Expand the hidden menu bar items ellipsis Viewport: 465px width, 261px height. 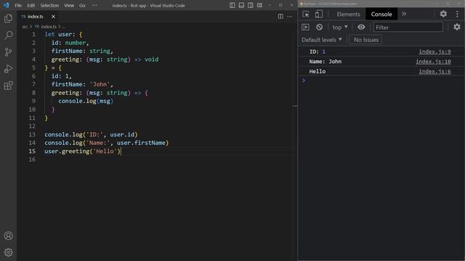[94, 5]
